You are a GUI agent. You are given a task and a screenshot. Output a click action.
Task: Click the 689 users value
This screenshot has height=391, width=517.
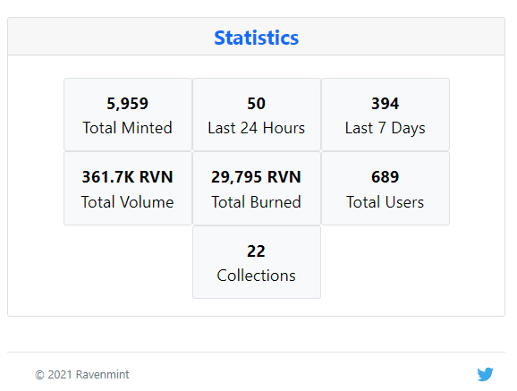pos(386,177)
